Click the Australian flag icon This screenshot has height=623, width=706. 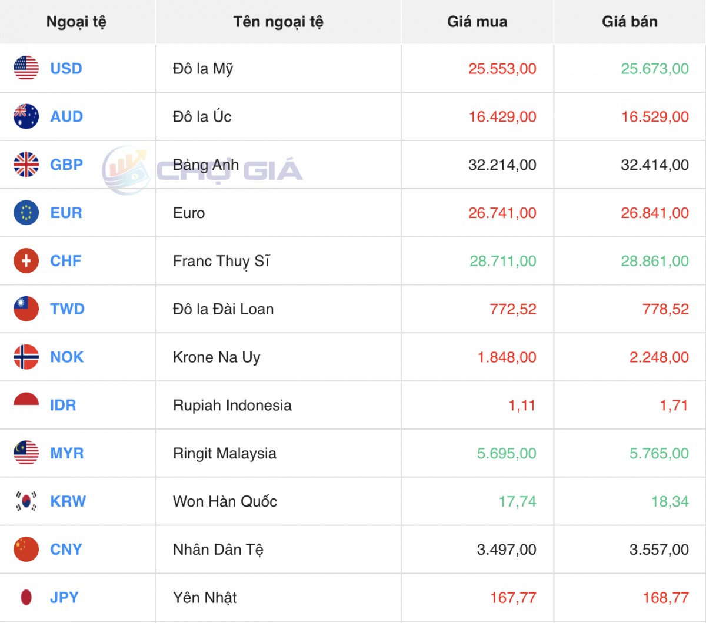pyautogui.click(x=26, y=116)
